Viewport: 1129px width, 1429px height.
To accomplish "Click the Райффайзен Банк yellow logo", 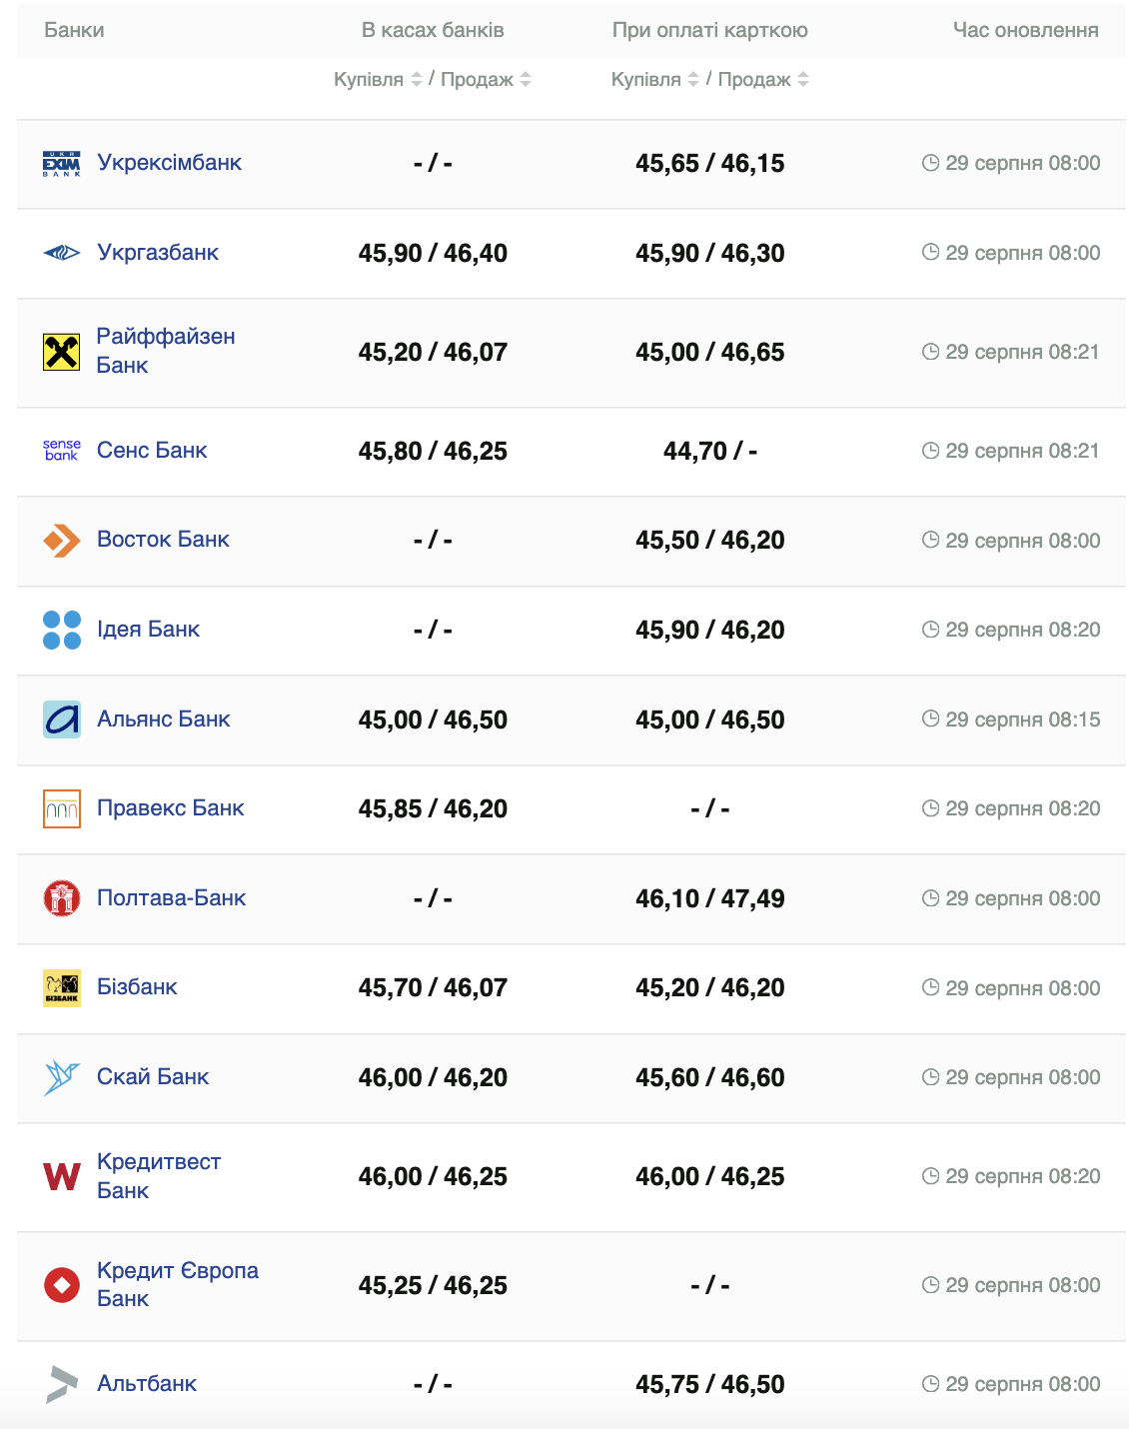I will pyautogui.click(x=62, y=352).
